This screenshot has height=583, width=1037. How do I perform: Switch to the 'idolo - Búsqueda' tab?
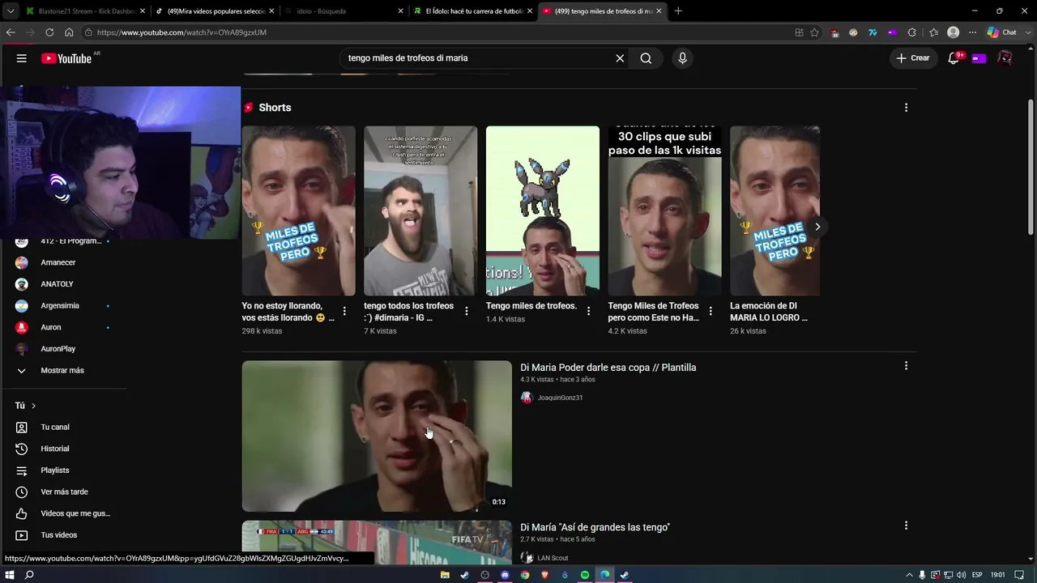[344, 11]
